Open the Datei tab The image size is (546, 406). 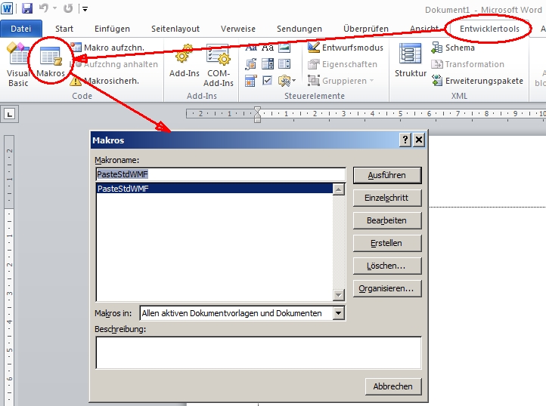21,29
